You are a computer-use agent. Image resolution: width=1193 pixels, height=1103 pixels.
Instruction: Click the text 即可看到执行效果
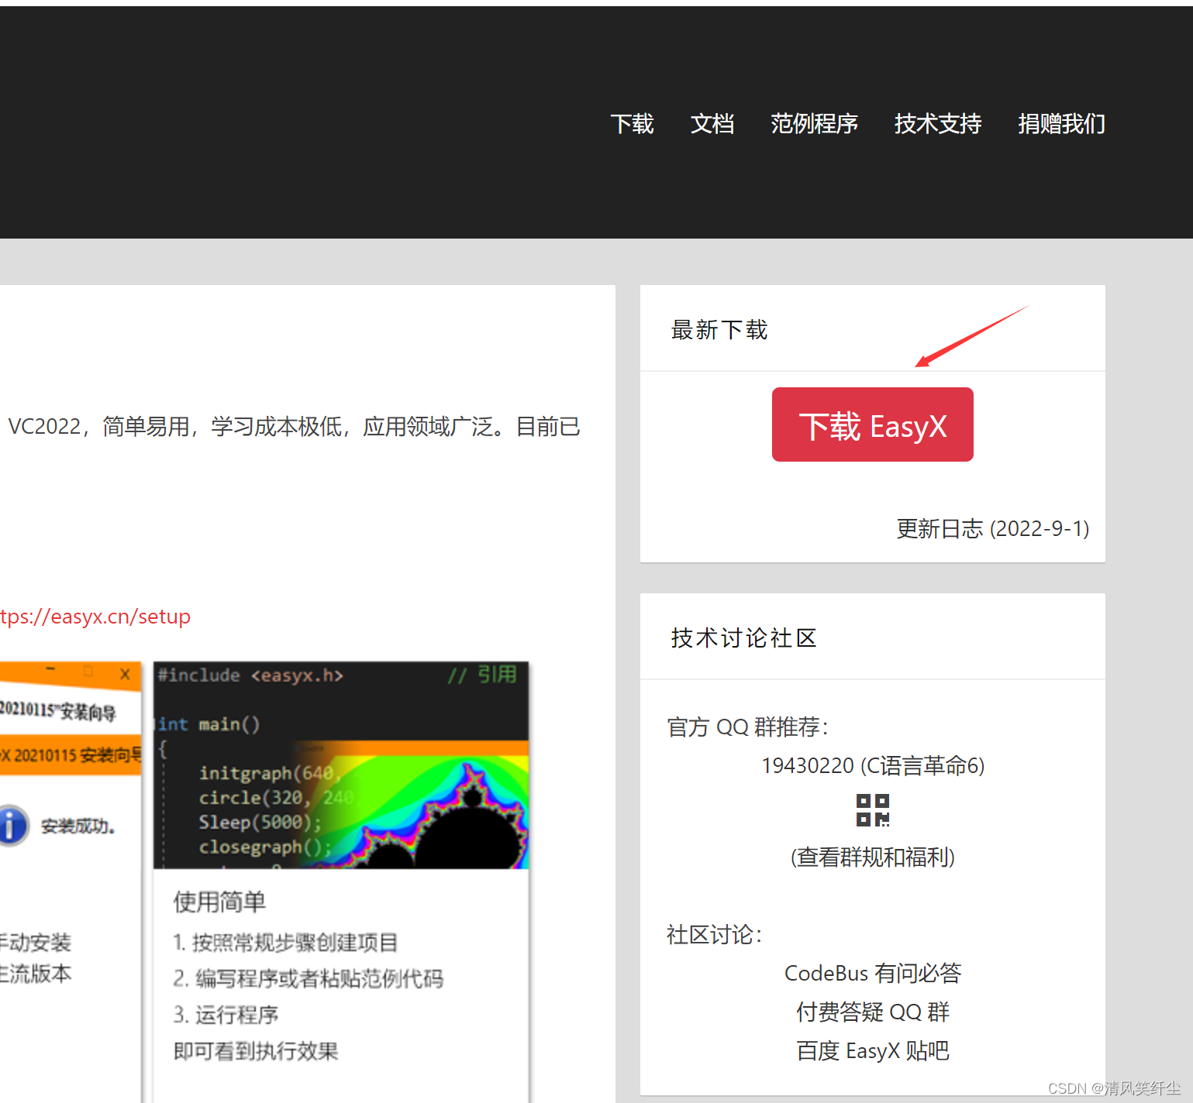(x=256, y=1051)
